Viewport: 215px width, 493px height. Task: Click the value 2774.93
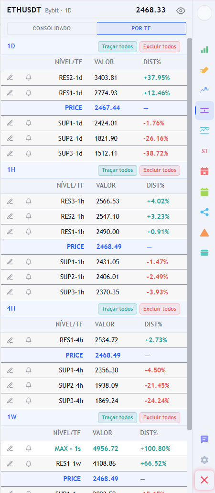tap(106, 93)
